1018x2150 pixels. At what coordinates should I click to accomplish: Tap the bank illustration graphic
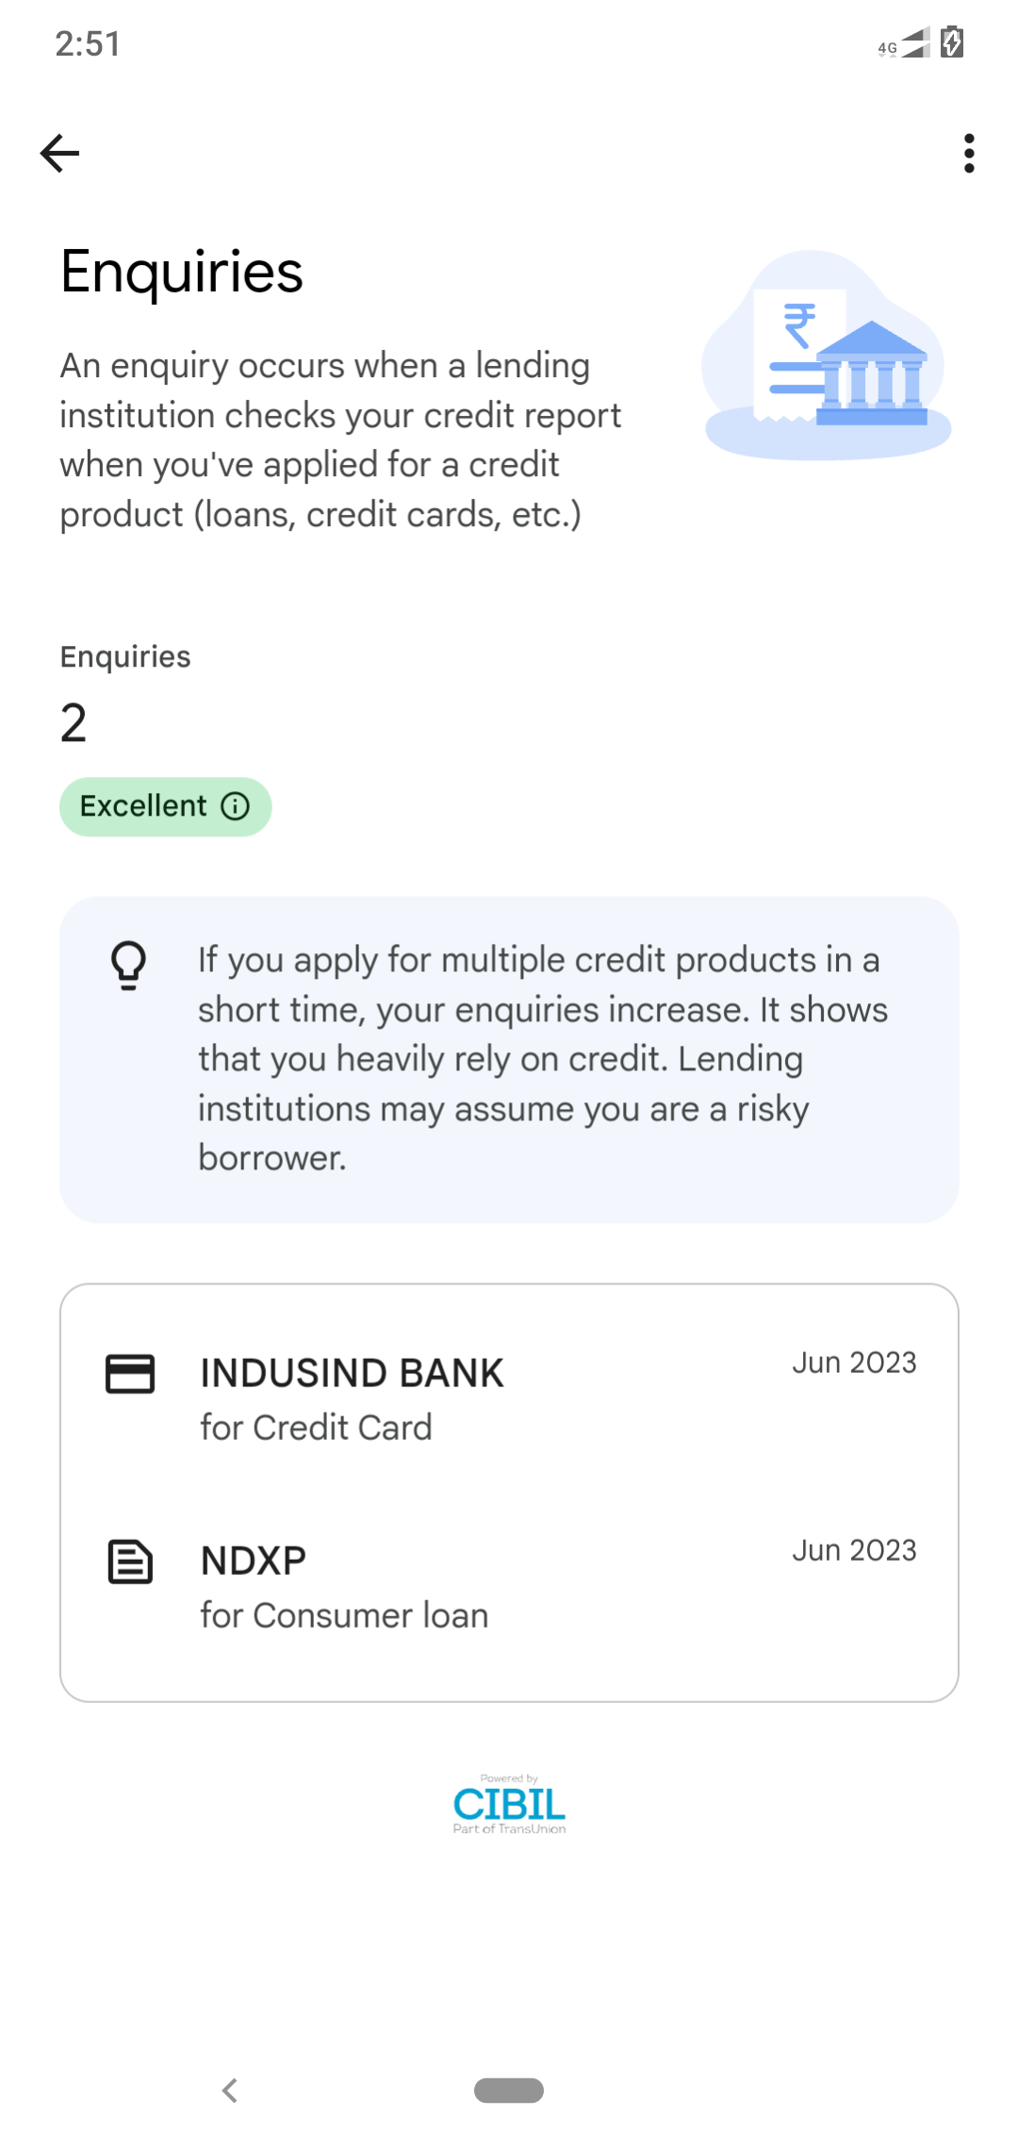point(827,357)
